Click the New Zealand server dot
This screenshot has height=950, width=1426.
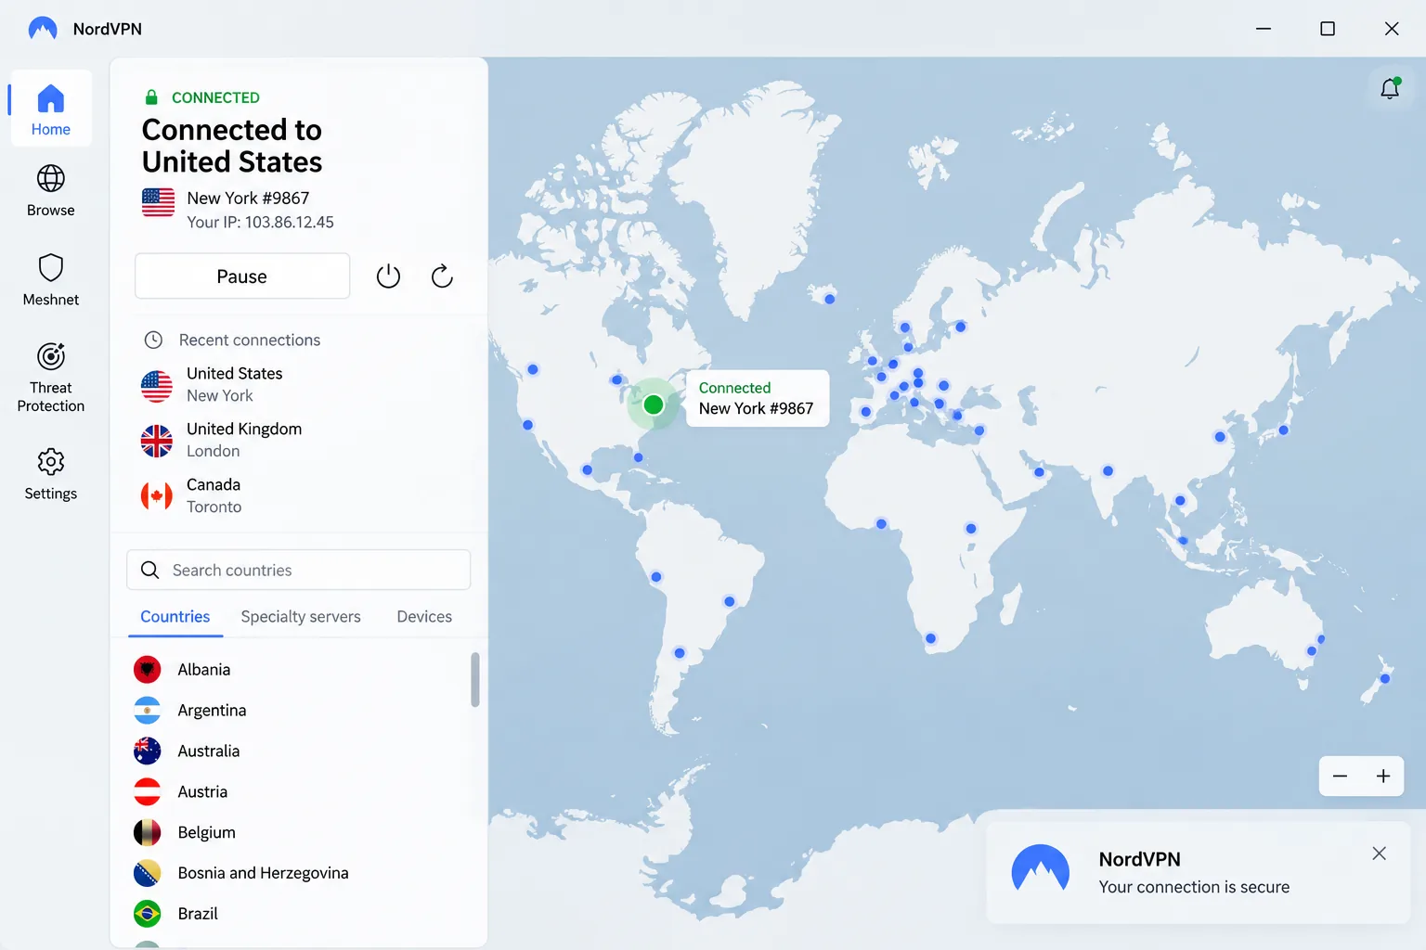click(x=1384, y=678)
